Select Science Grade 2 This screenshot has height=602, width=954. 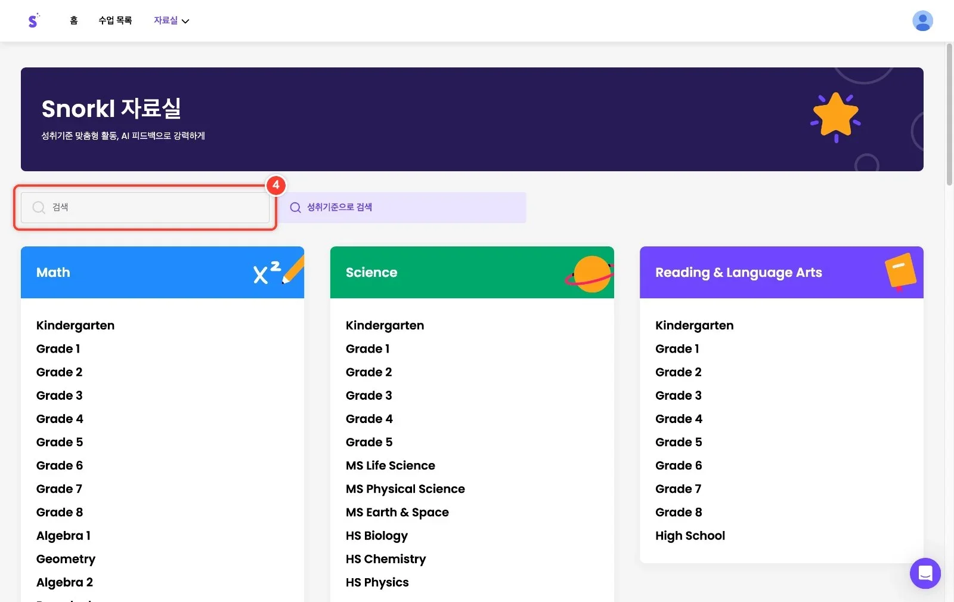[368, 372]
